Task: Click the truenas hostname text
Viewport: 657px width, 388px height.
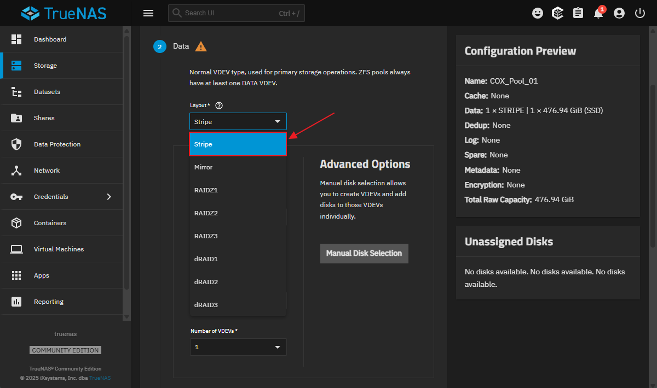Action: pos(66,333)
